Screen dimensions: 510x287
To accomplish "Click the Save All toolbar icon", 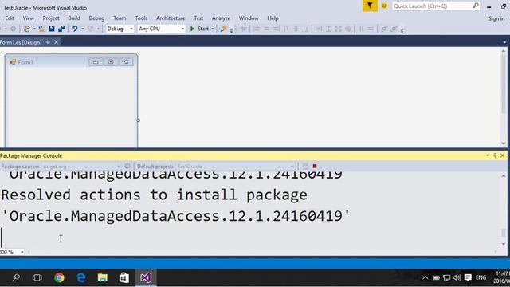I will click(61, 29).
